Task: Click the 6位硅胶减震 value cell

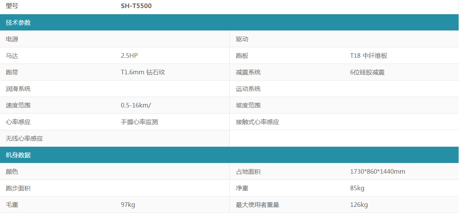Action: coord(367,72)
